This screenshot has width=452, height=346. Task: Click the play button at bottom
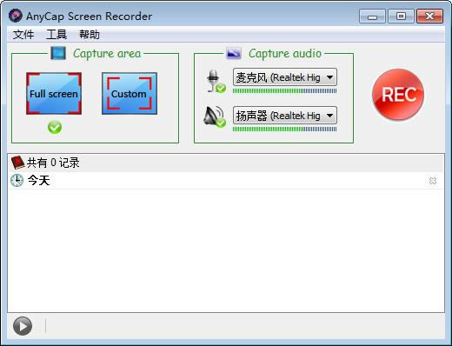click(x=23, y=326)
